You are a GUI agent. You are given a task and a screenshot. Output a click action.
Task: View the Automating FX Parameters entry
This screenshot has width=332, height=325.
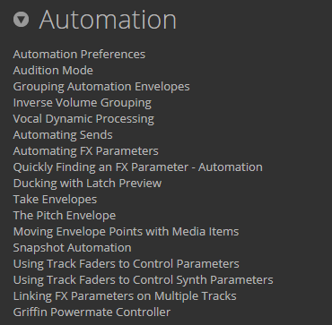(86, 151)
